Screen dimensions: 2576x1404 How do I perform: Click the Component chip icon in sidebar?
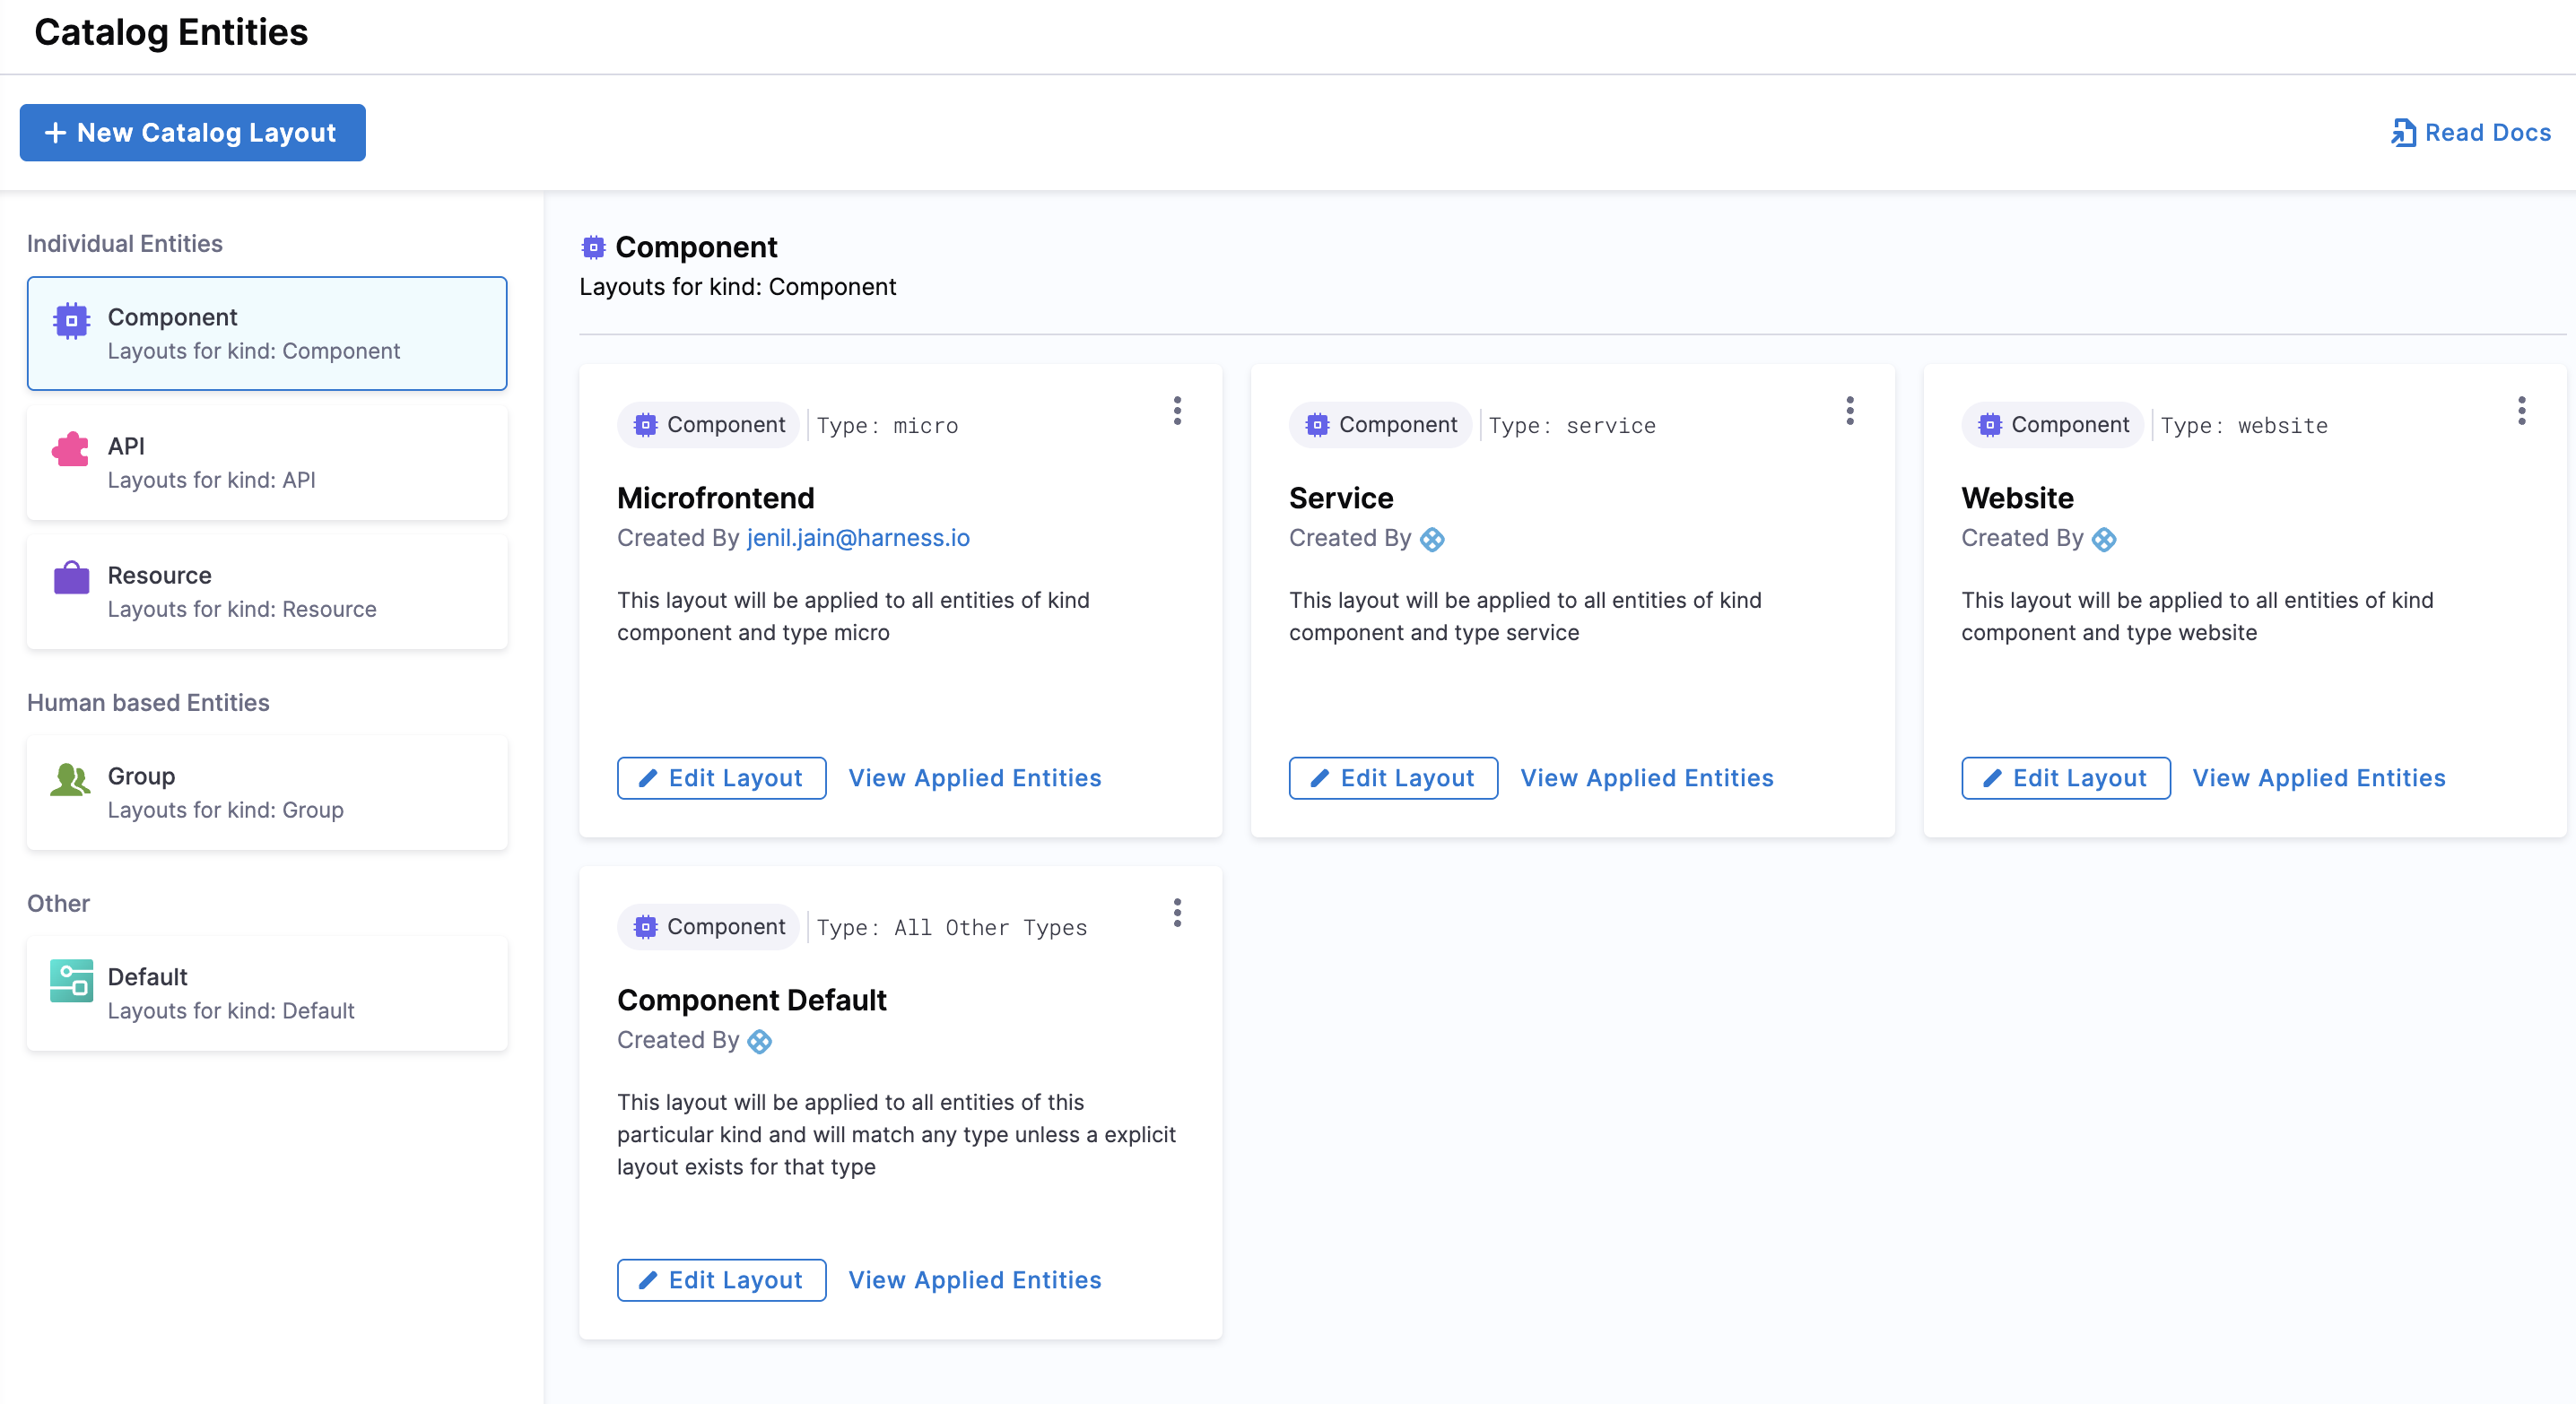[x=71, y=321]
